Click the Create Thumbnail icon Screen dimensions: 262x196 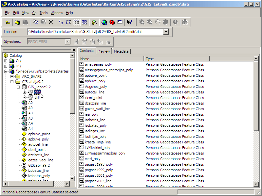click(185, 22)
